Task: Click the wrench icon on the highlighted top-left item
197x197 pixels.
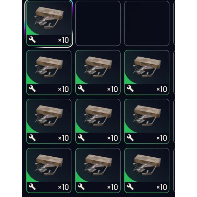Action: tap(32, 40)
